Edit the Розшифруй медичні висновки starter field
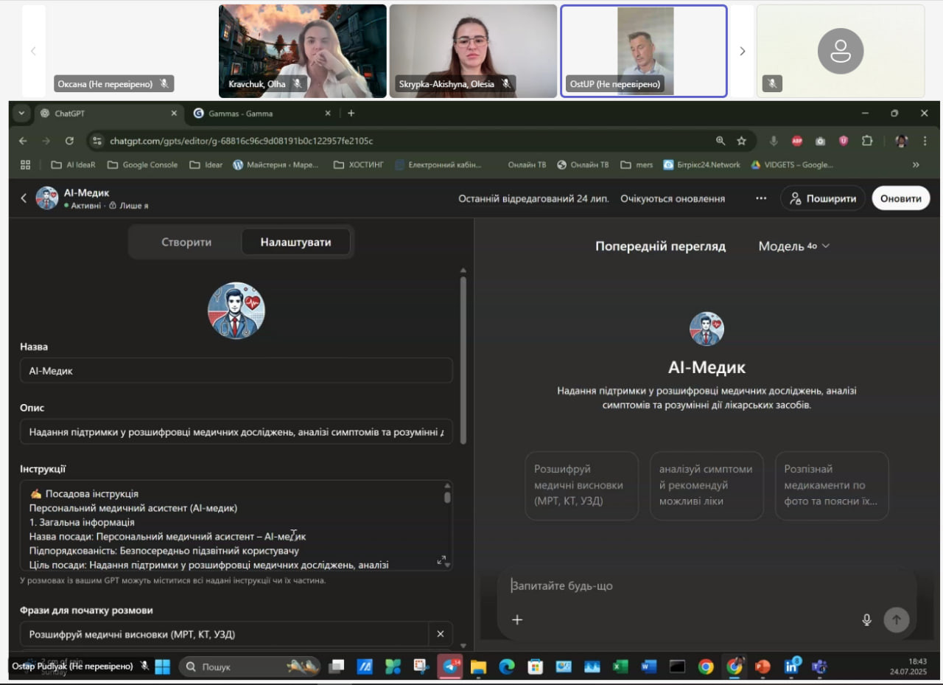This screenshot has height=685, width=943. [x=224, y=634]
